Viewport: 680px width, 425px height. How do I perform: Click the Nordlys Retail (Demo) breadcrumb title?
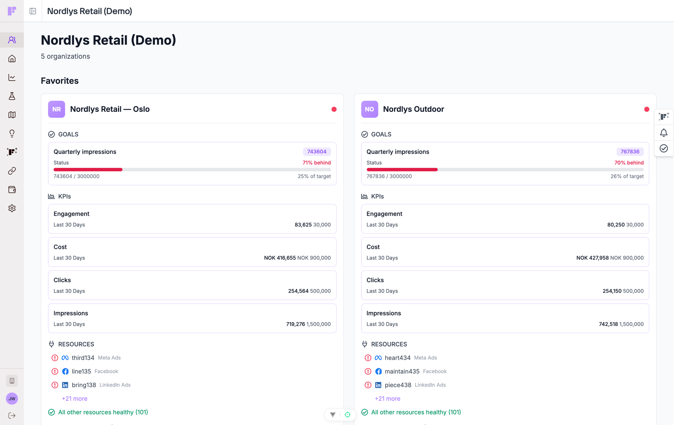pyautogui.click(x=89, y=11)
